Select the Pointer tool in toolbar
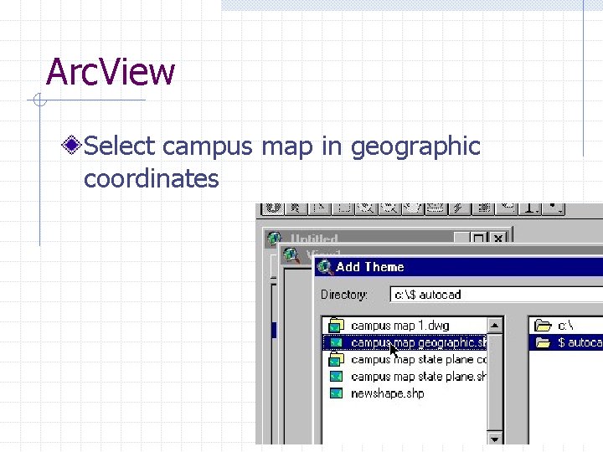 [296, 208]
